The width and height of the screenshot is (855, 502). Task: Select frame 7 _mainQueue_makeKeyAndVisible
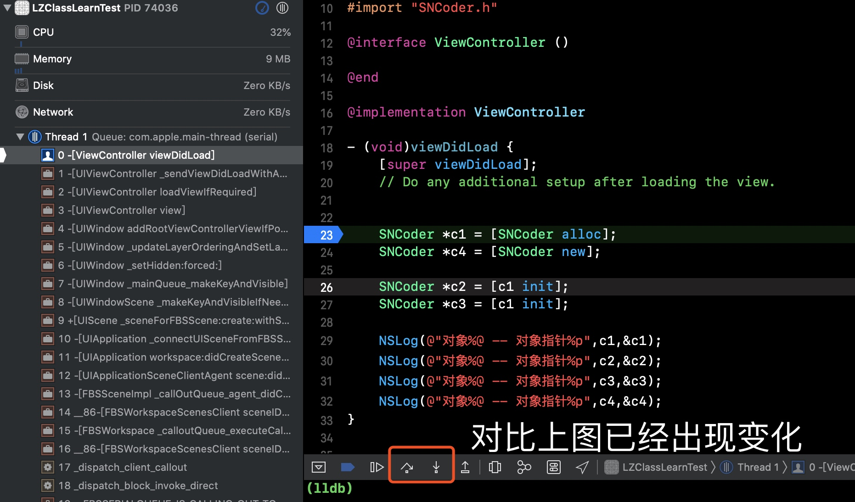(x=152, y=284)
